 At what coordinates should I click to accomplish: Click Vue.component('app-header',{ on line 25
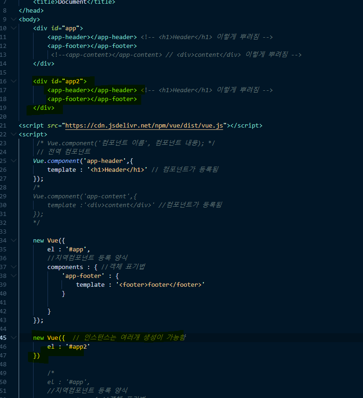coord(83,161)
